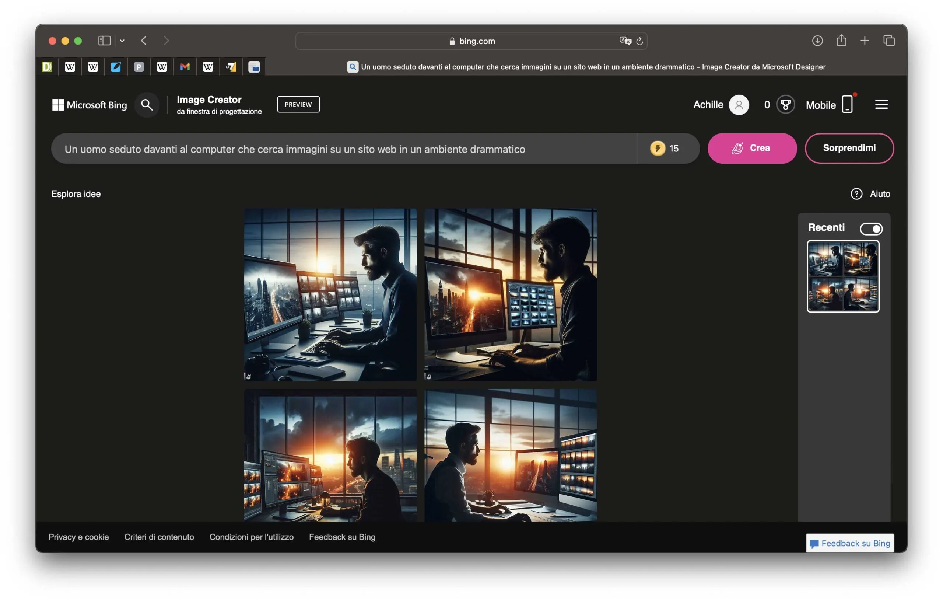Open the Privacy e cookie link

(x=79, y=537)
